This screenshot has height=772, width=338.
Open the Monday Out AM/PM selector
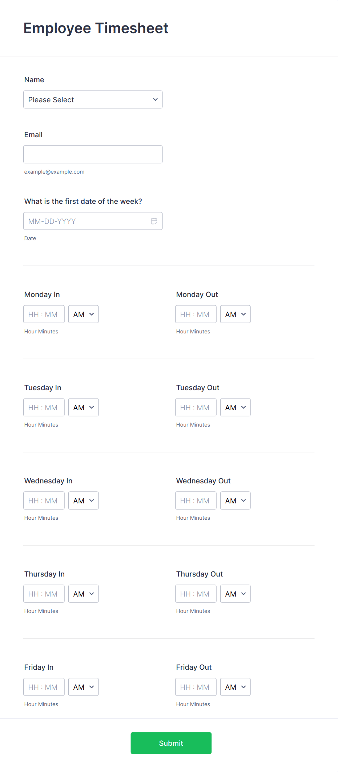(x=235, y=314)
